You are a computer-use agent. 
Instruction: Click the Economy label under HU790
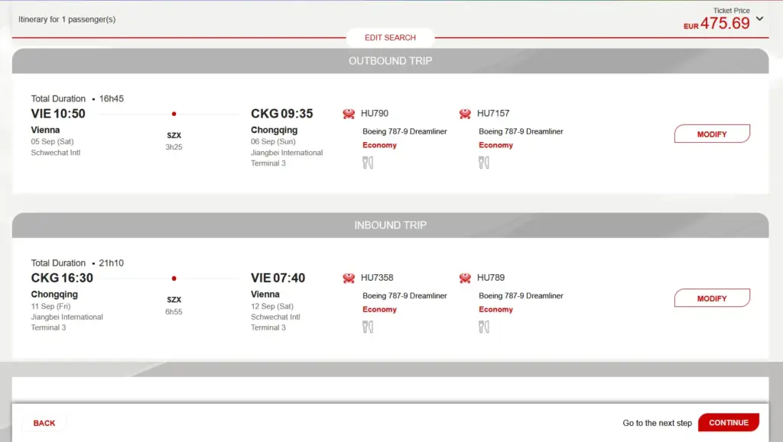pos(379,145)
